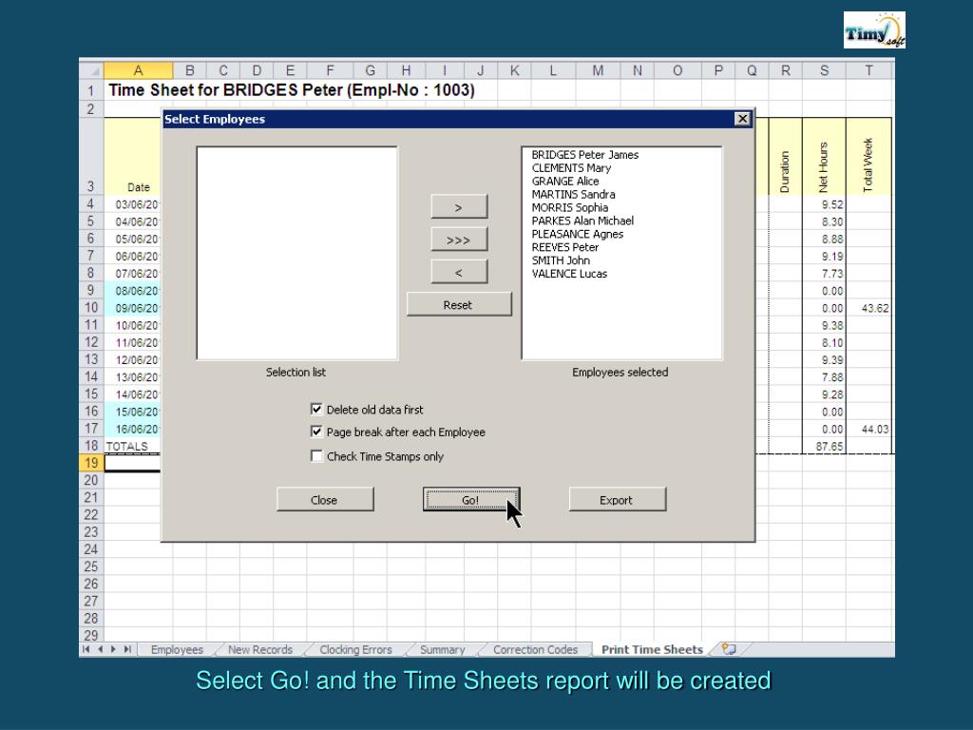The width and height of the screenshot is (973, 730).
Task: Click the 87.65 net hours total cell
Action: pos(824,447)
